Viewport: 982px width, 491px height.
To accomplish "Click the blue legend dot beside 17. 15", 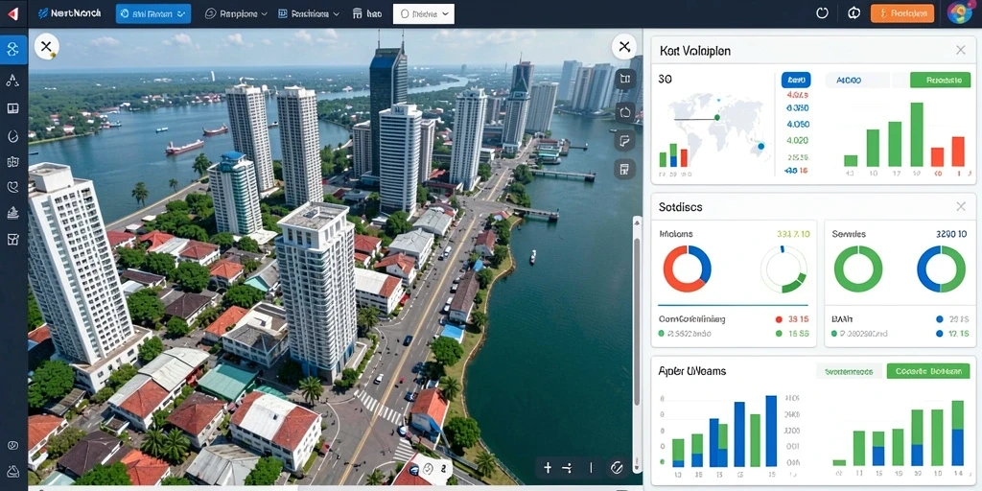I will [x=940, y=334].
